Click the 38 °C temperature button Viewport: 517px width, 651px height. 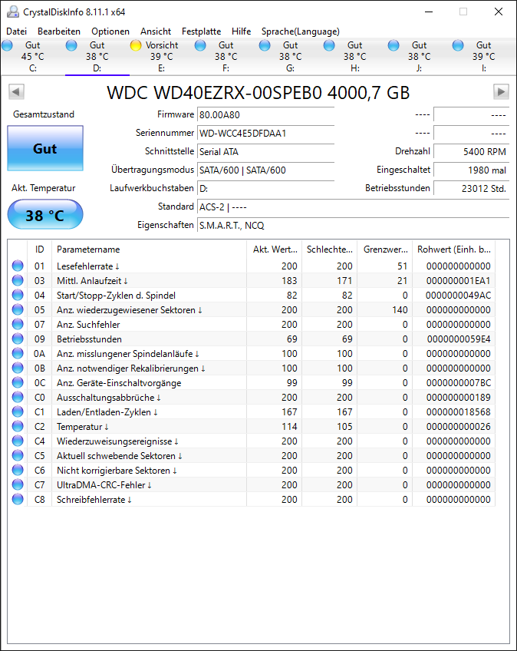point(45,214)
